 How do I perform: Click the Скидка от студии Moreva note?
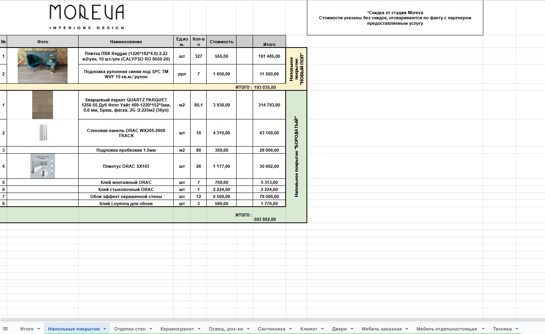coord(395,18)
